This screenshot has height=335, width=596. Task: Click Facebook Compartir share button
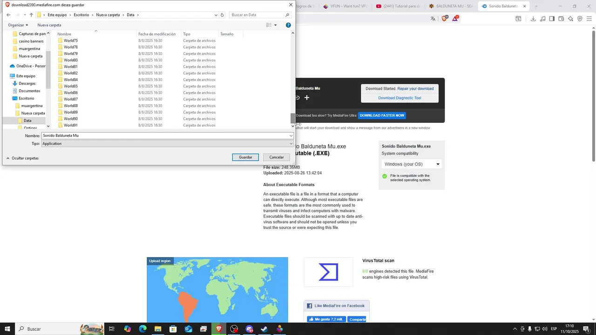point(357,319)
